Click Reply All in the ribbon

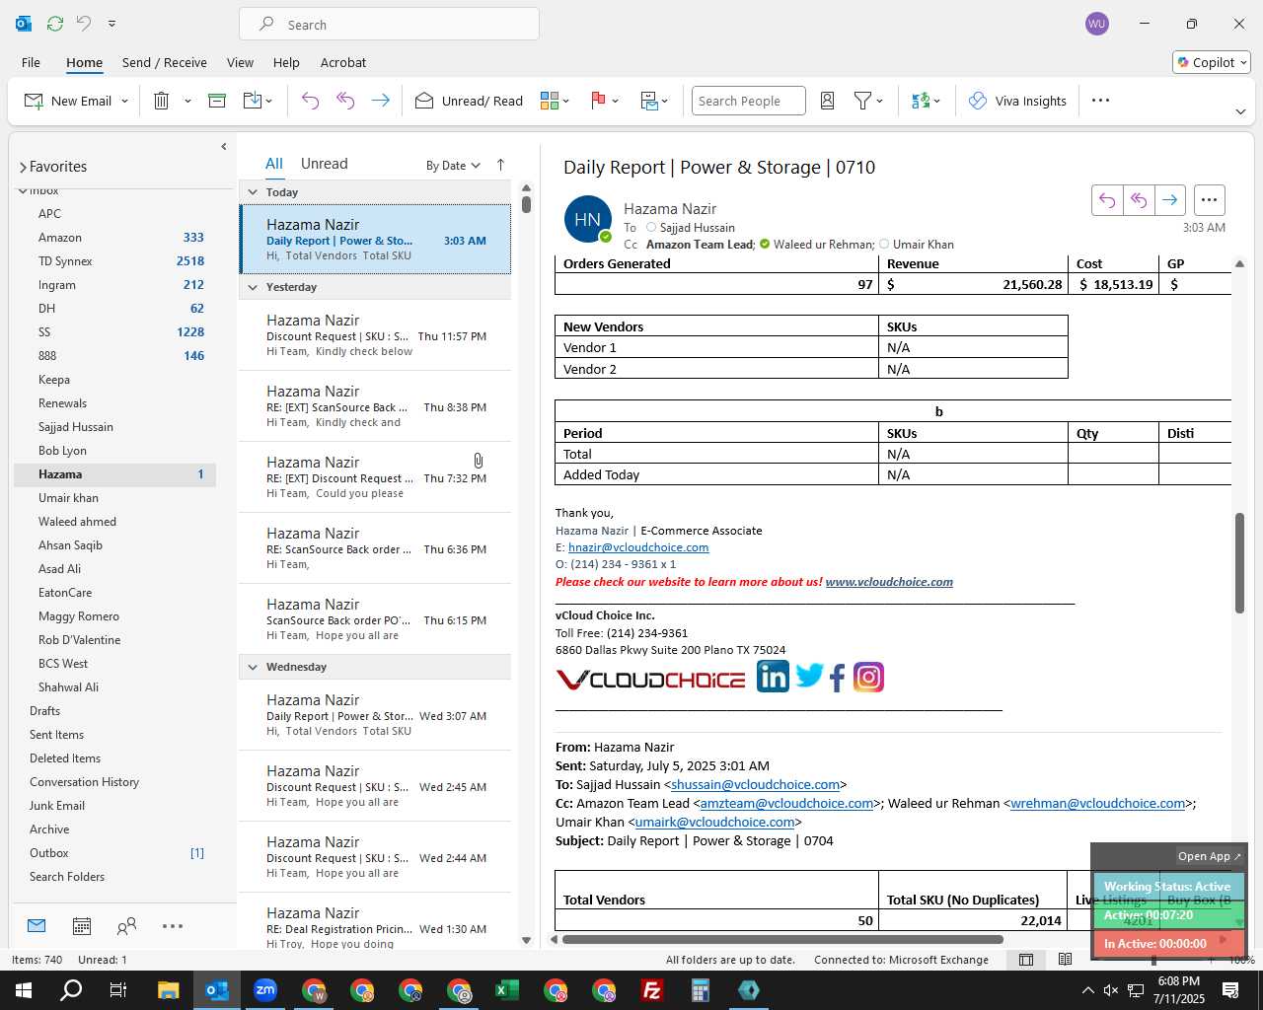(x=345, y=101)
